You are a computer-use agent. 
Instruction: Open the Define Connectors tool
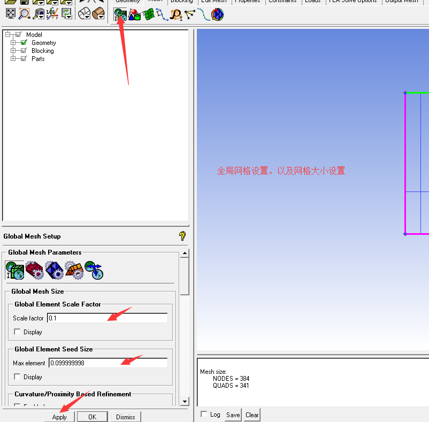(x=190, y=14)
